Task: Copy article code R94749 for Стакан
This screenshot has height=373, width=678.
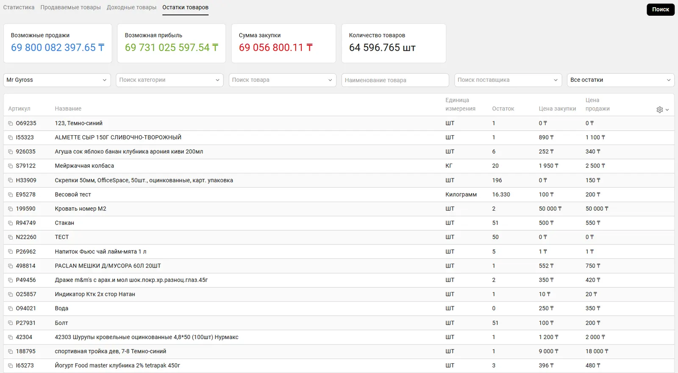Action: pyautogui.click(x=11, y=223)
